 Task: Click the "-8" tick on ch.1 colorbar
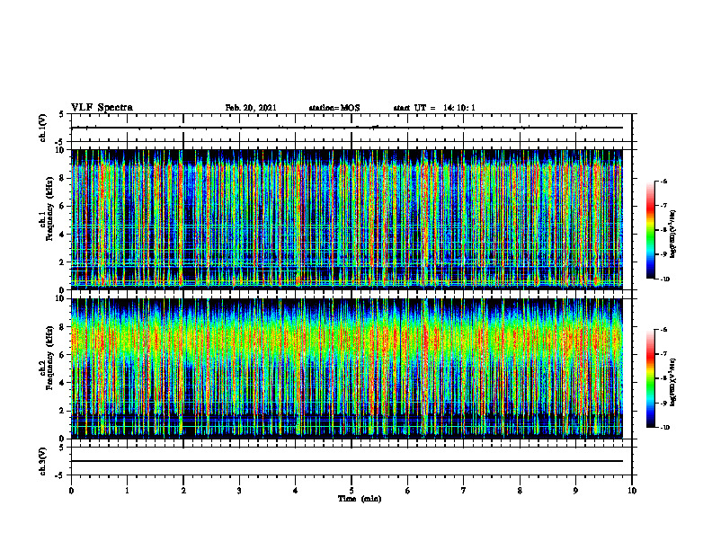click(664, 230)
